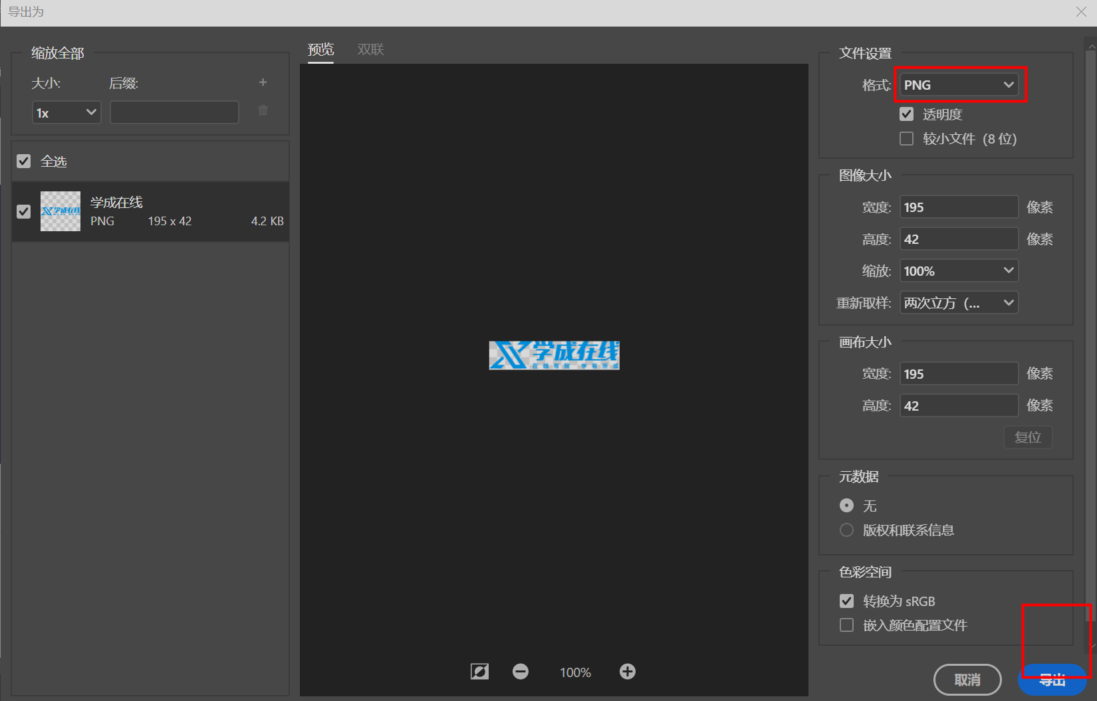Click the add size plus icon
This screenshot has height=701, width=1097.
pyautogui.click(x=263, y=82)
